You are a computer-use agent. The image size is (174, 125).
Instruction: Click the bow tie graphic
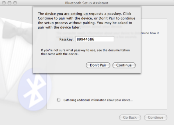coord(17,30)
